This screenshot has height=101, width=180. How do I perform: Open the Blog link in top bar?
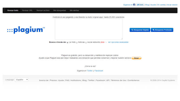click(x=147, y=5)
